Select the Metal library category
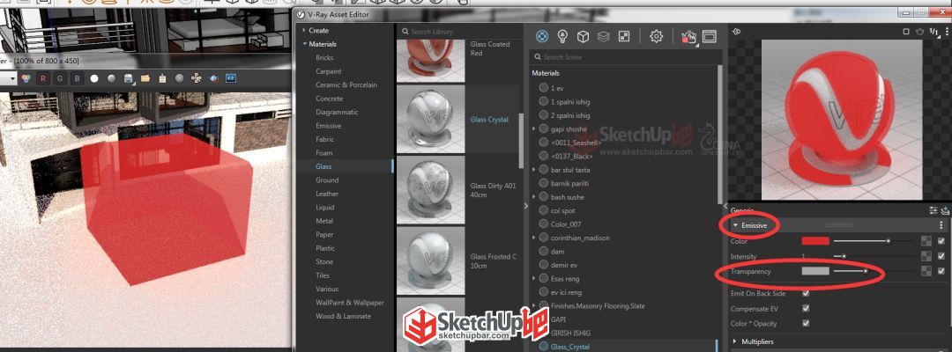The height and width of the screenshot is (352, 952). [x=324, y=221]
